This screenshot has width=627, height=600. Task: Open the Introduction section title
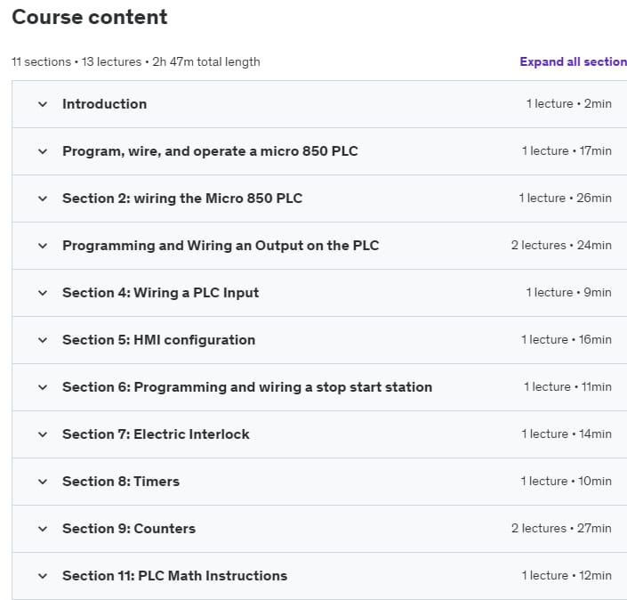104,104
